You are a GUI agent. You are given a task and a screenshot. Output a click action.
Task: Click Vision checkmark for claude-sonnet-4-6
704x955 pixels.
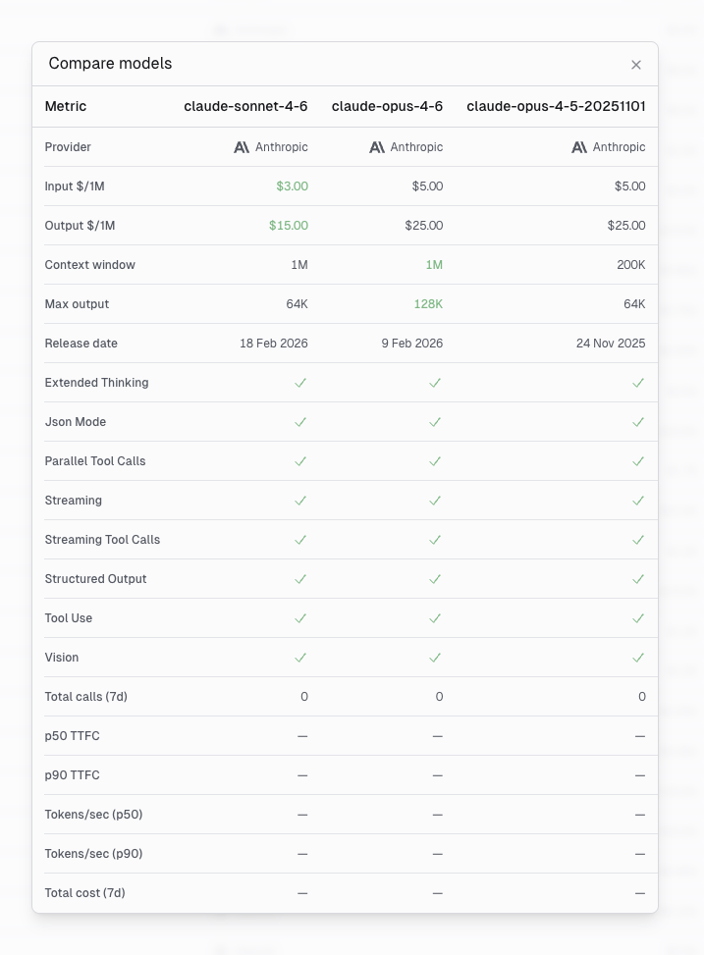tap(300, 658)
